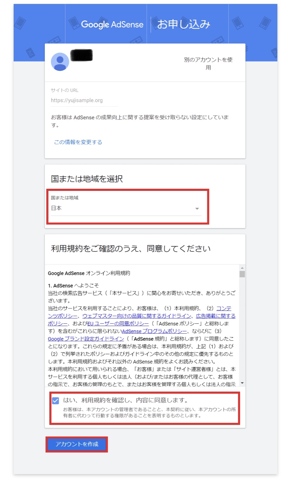Click the text 1. AdSense へようこそ
291x485 pixels.
(73, 285)
